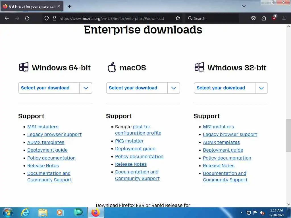The height and width of the screenshot is (218, 291).
Task: Select the Get Firefox for your enterprise tab
Action: coord(32,7)
